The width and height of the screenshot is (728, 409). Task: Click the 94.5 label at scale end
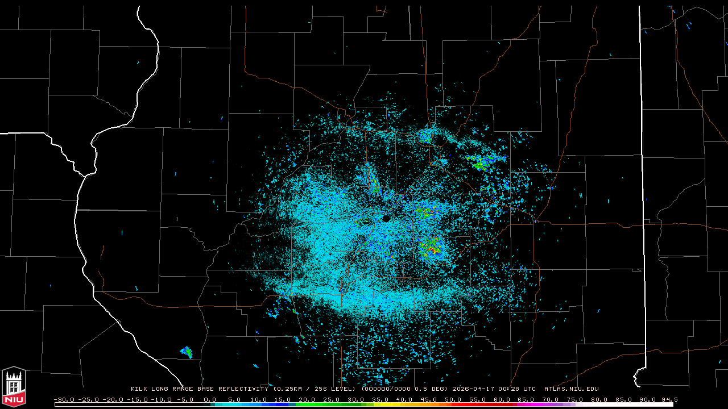click(668, 399)
